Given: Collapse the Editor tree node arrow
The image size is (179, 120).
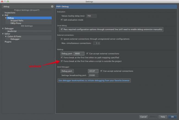Looking at the screenshot, I should pos(3,34).
